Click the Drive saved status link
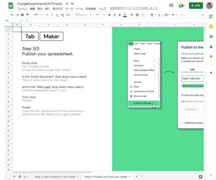 click(134, 8)
